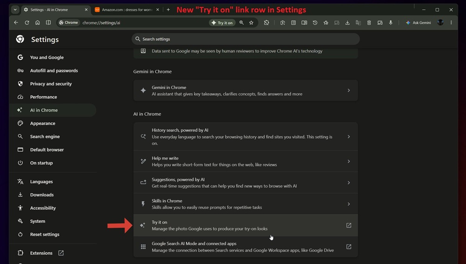Click the grid icon of Google Search AI Mode row
The width and height of the screenshot is (466, 264).
143,247
